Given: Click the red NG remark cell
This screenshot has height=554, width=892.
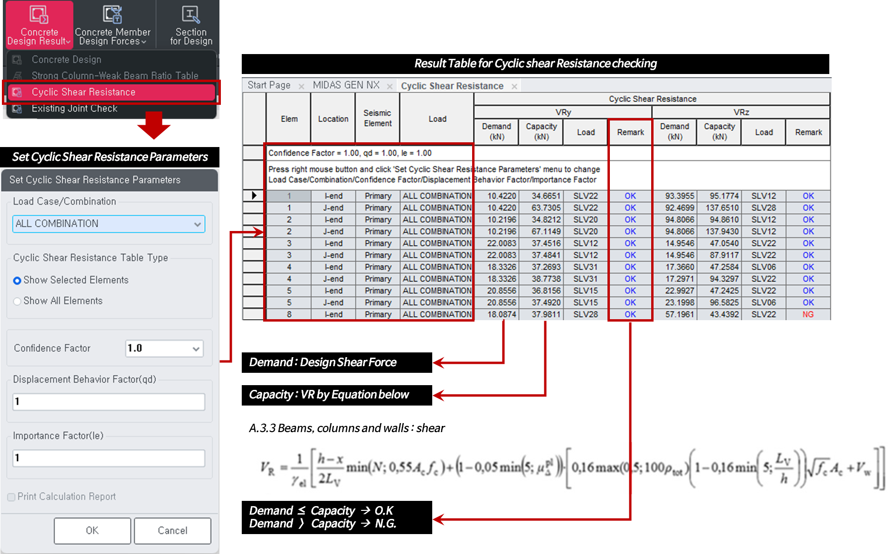Looking at the screenshot, I should 808,314.
